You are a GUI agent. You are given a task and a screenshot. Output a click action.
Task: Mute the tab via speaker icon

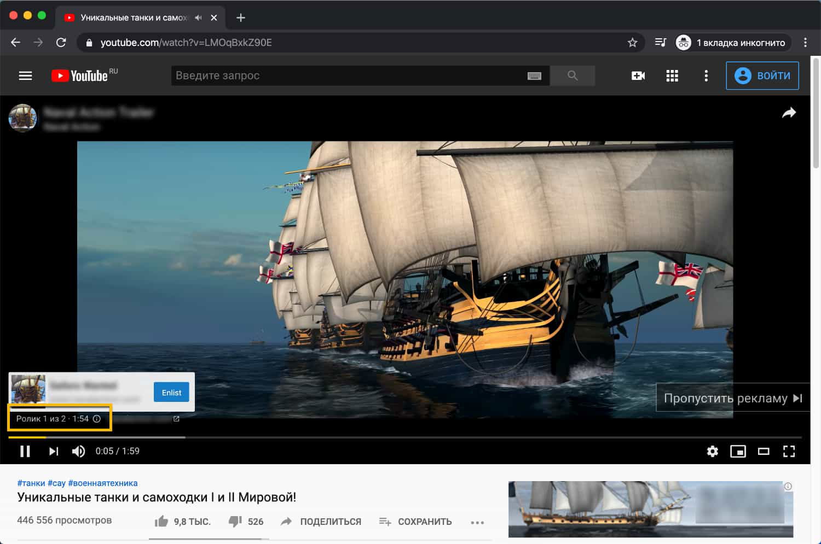coord(198,17)
